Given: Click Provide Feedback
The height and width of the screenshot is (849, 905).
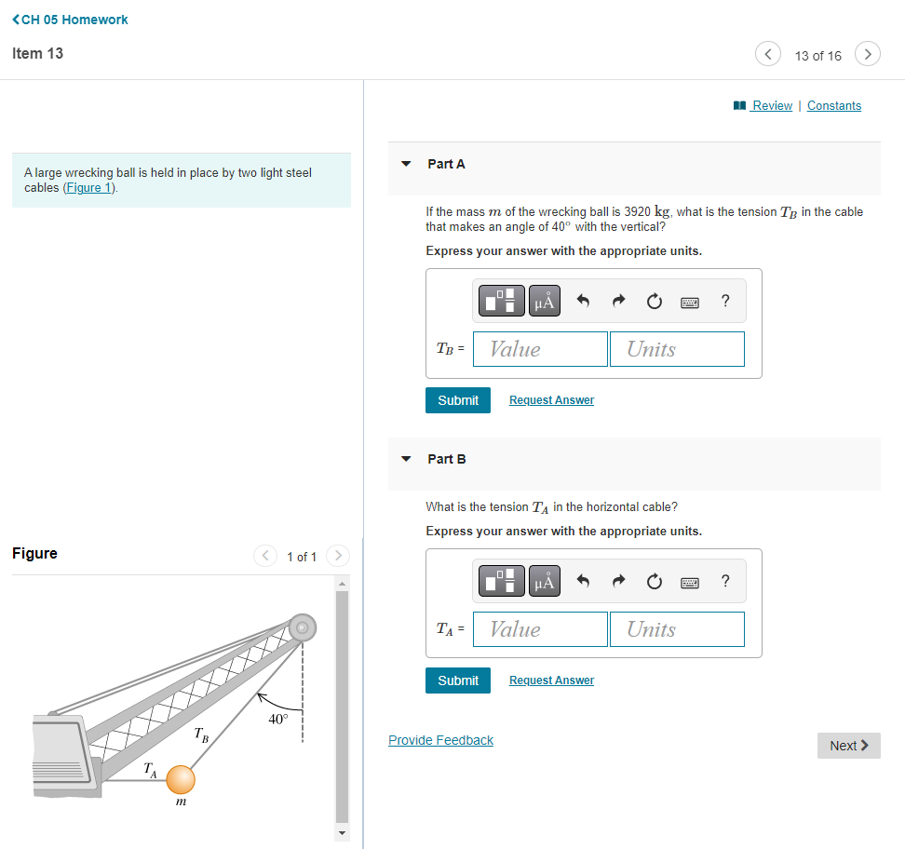Looking at the screenshot, I should click(440, 739).
